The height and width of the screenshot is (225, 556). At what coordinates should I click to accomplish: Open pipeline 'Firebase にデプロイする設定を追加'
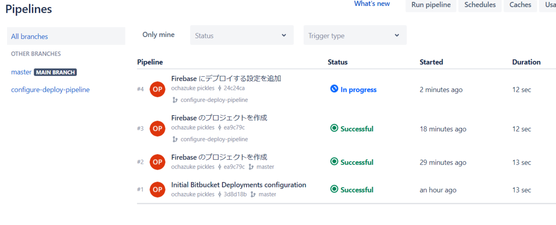[226, 79]
